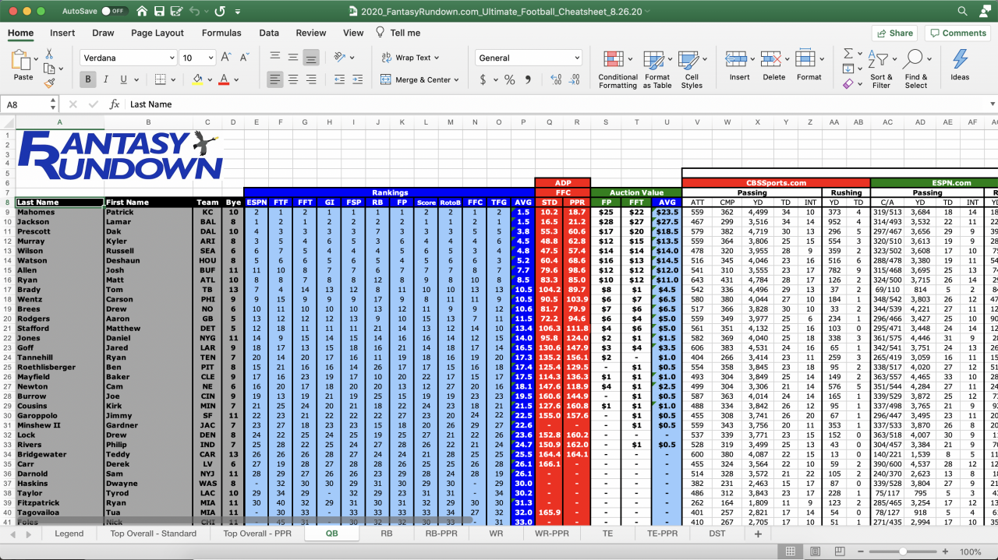The height and width of the screenshot is (560, 998).
Task: Click the Share button
Action: pos(894,33)
